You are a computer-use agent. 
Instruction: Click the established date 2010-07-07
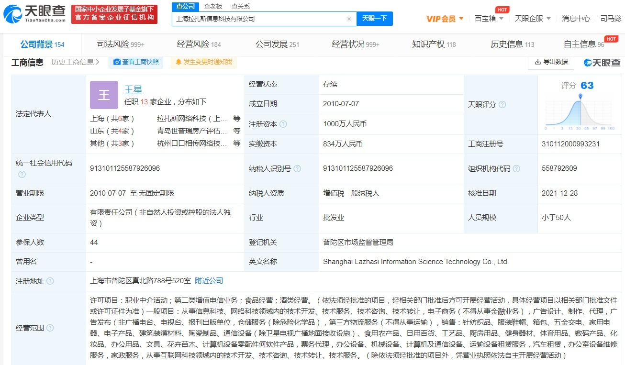341,103
